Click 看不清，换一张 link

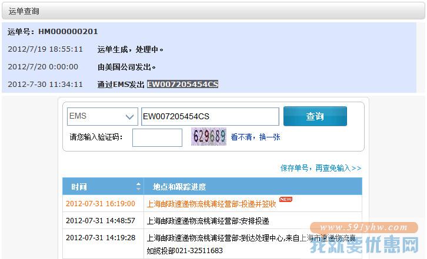[x=255, y=137]
